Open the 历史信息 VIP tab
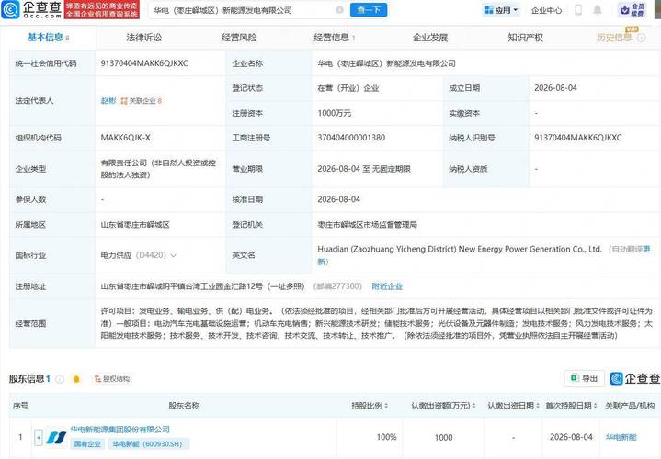661x459 pixels. (x=614, y=38)
